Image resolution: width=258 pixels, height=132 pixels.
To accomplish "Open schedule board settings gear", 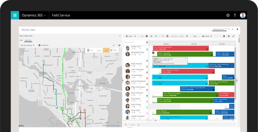I will 224,36.
